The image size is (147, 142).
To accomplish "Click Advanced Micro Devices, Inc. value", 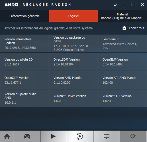I will pyautogui.click(x=120, y=46).
